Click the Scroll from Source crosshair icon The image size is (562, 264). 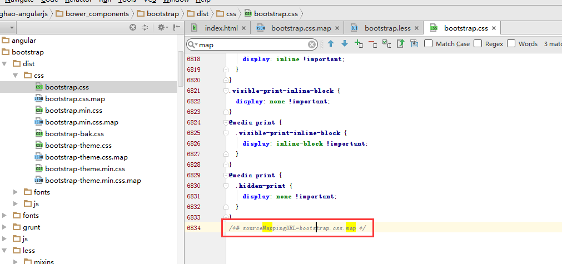click(x=133, y=27)
